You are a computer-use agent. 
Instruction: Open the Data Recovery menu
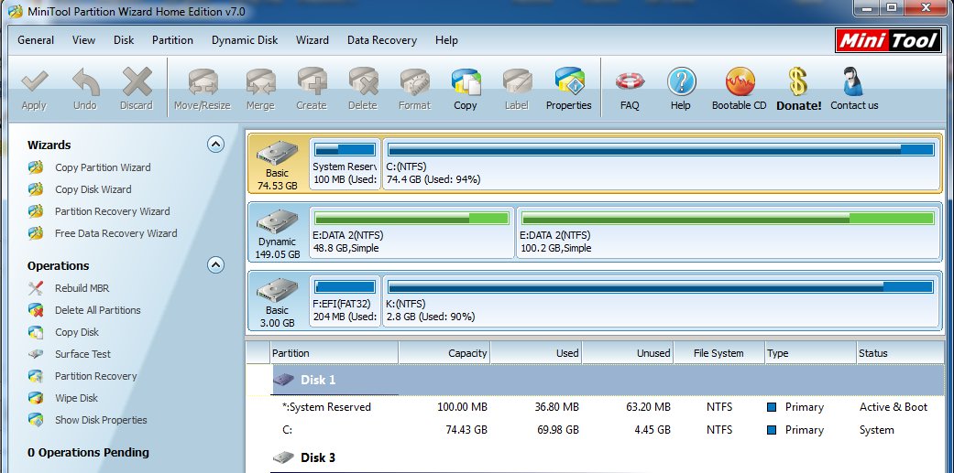(x=382, y=40)
